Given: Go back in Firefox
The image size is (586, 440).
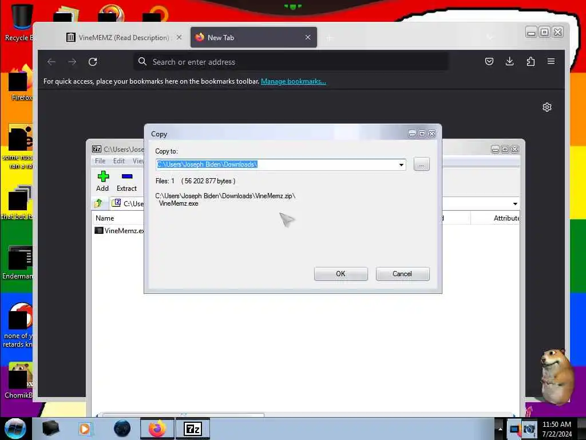Looking at the screenshot, I should coord(52,62).
